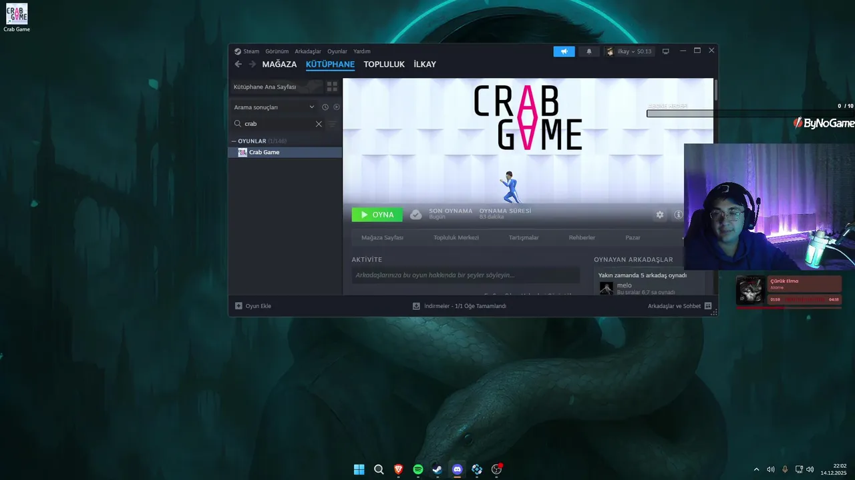Open Kütüphane Ana Sayfası
The width and height of the screenshot is (855, 480).
275,87
